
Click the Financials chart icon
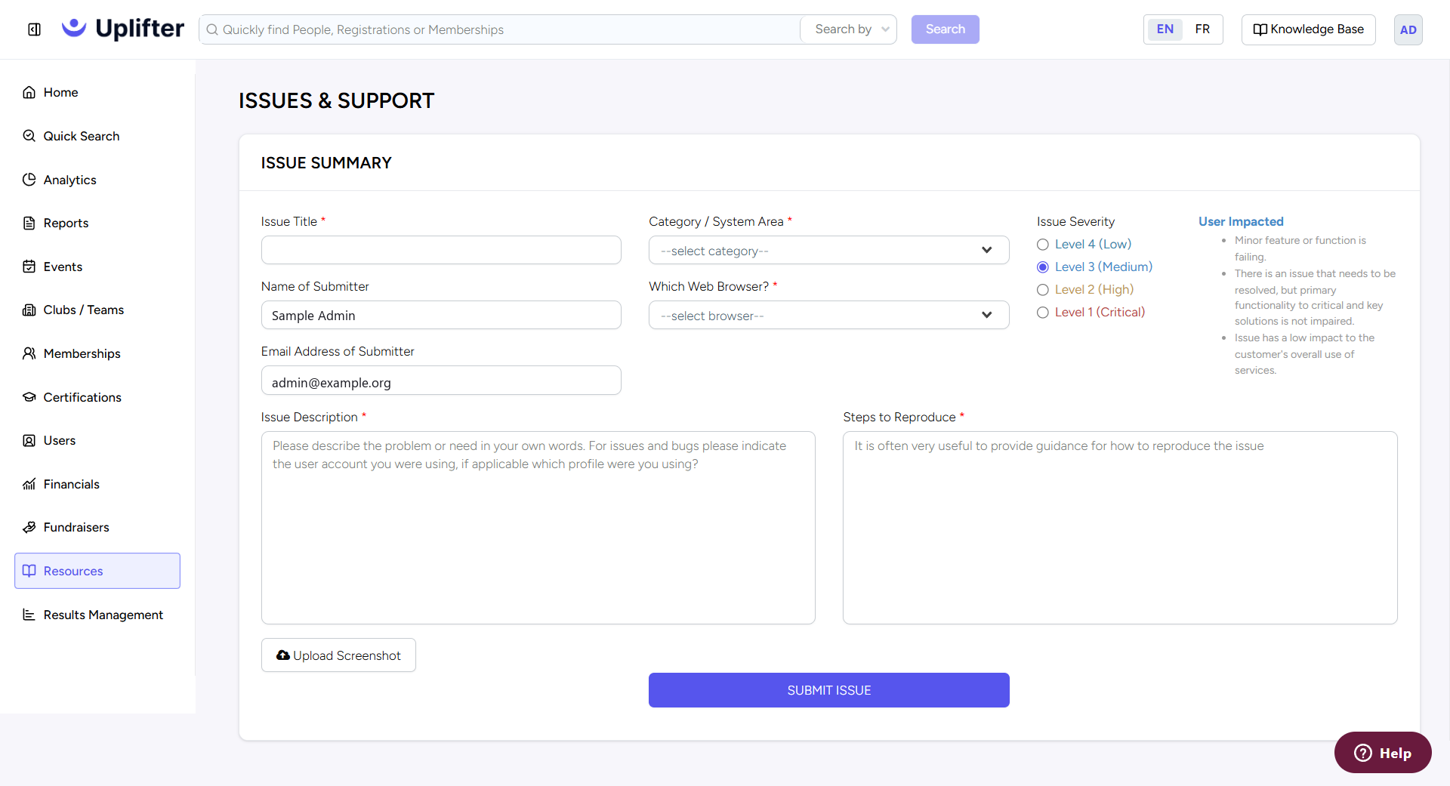[29, 484]
